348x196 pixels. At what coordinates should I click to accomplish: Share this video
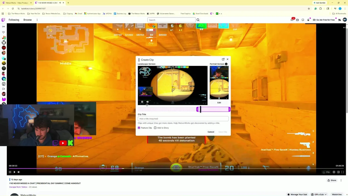coord(332,180)
